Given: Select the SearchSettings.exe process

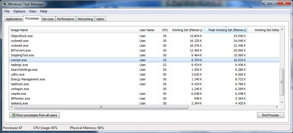Looking at the screenshot, I should (x=144, y=70).
